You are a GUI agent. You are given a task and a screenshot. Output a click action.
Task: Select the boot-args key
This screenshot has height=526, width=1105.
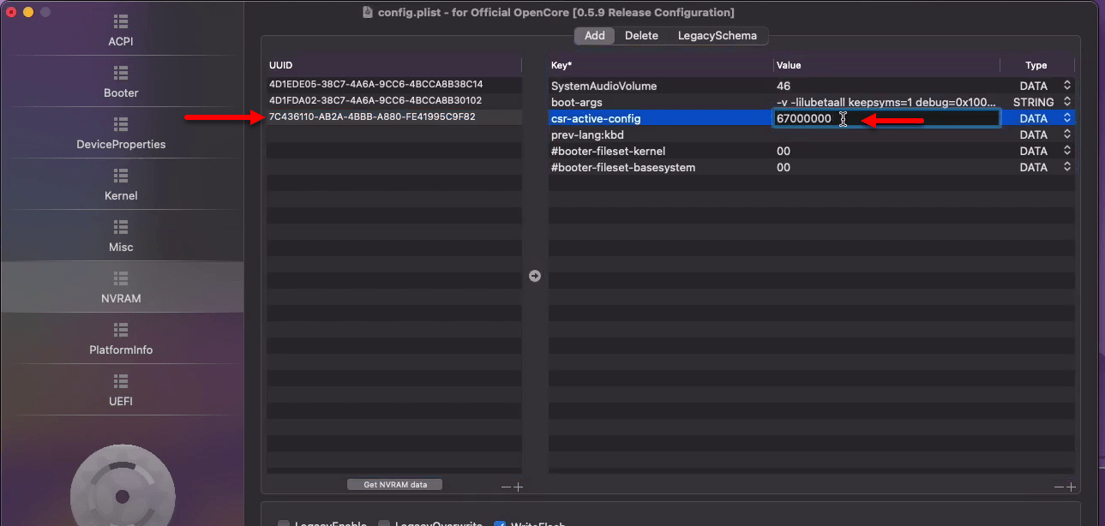tap(576, 102)
